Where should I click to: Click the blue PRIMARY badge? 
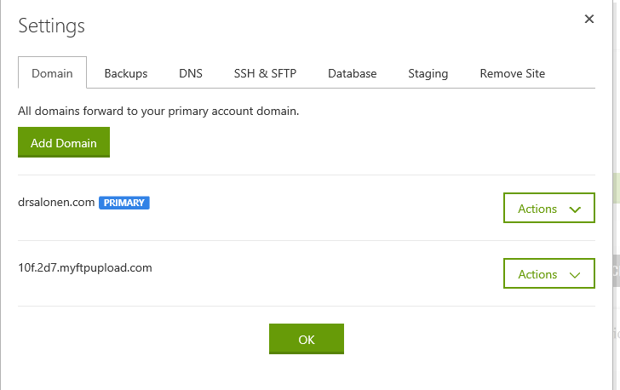click(124, 203)
